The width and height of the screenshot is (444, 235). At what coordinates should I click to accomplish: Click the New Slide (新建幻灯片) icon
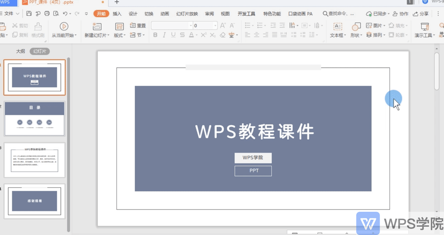coord(97,27)
